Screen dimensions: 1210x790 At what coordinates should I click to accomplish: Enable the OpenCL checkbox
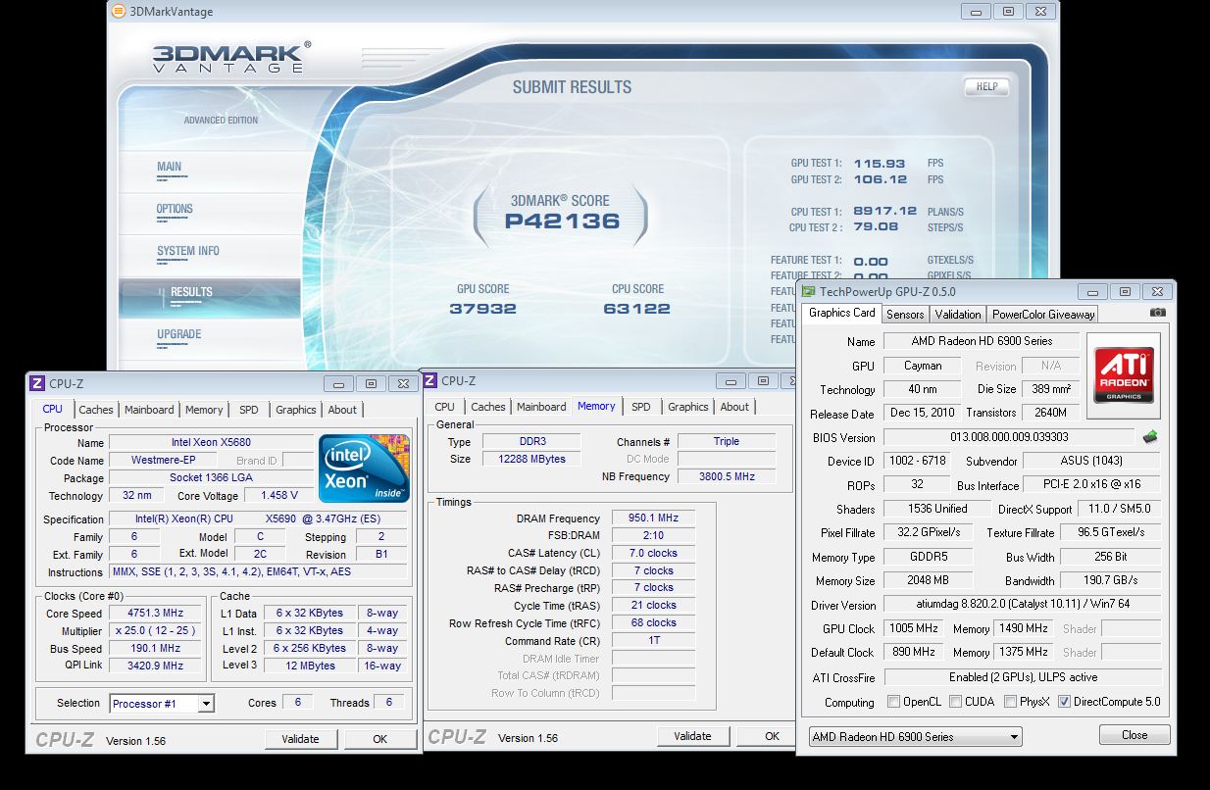pos(893,702)
